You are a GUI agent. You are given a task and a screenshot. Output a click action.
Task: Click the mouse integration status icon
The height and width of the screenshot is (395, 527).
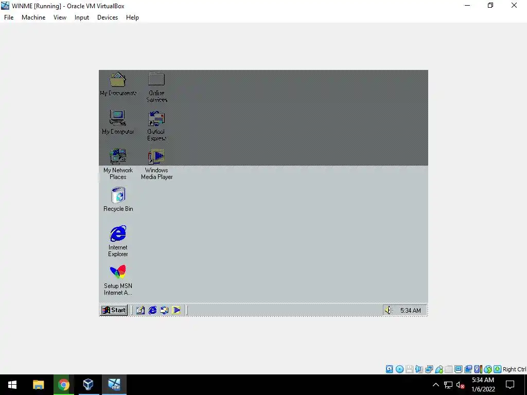tap(488, 369)
